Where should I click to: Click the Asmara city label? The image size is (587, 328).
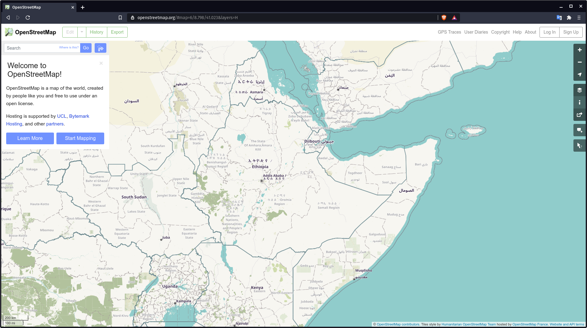tap(257, 92)
